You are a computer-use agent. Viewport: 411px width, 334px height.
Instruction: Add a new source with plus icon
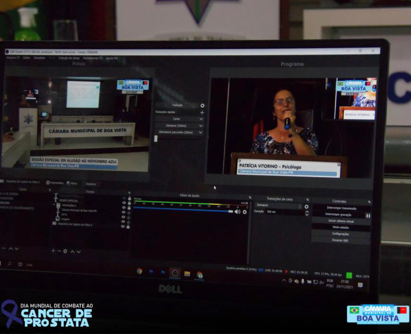pyautogui.click(x=53, y=251)
